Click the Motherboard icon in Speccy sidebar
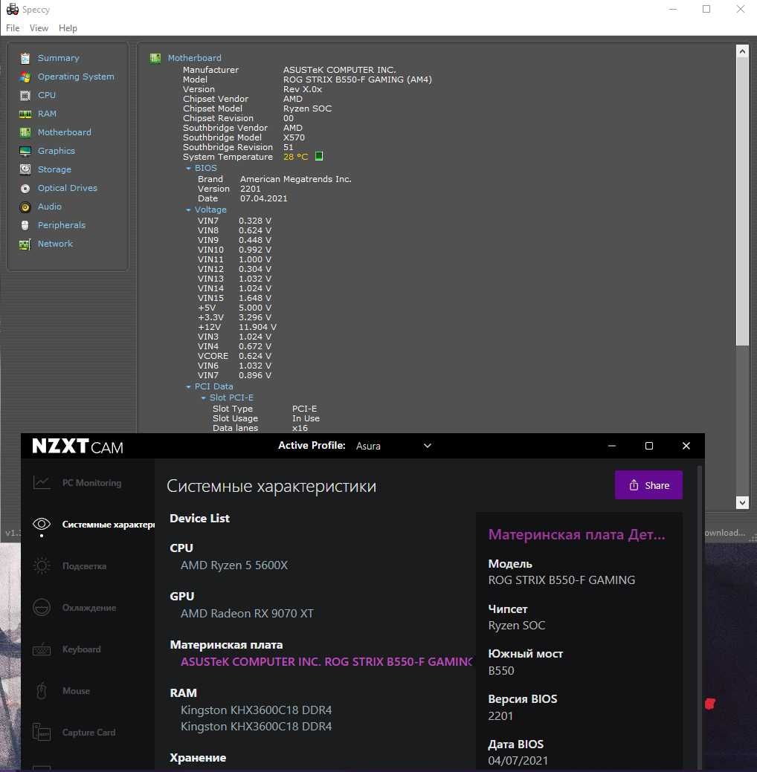 point(25,132)
